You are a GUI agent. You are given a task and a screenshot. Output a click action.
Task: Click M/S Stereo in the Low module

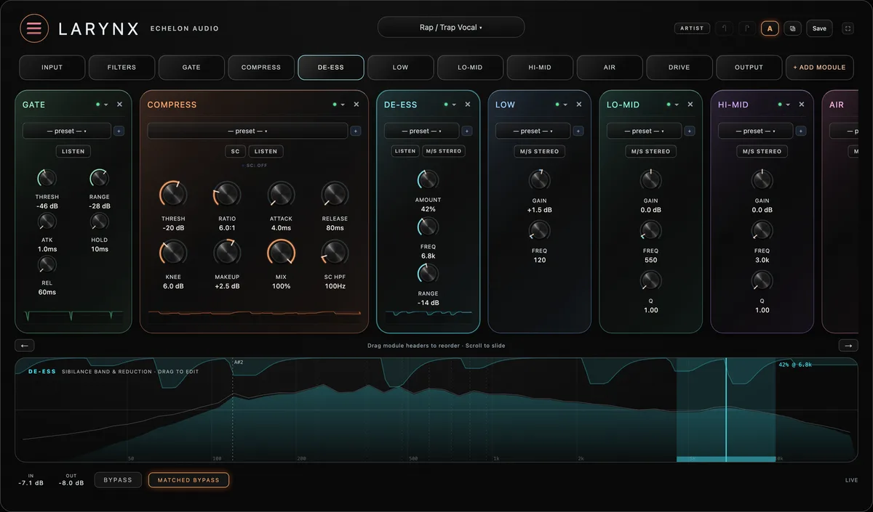tap(540, 152)
